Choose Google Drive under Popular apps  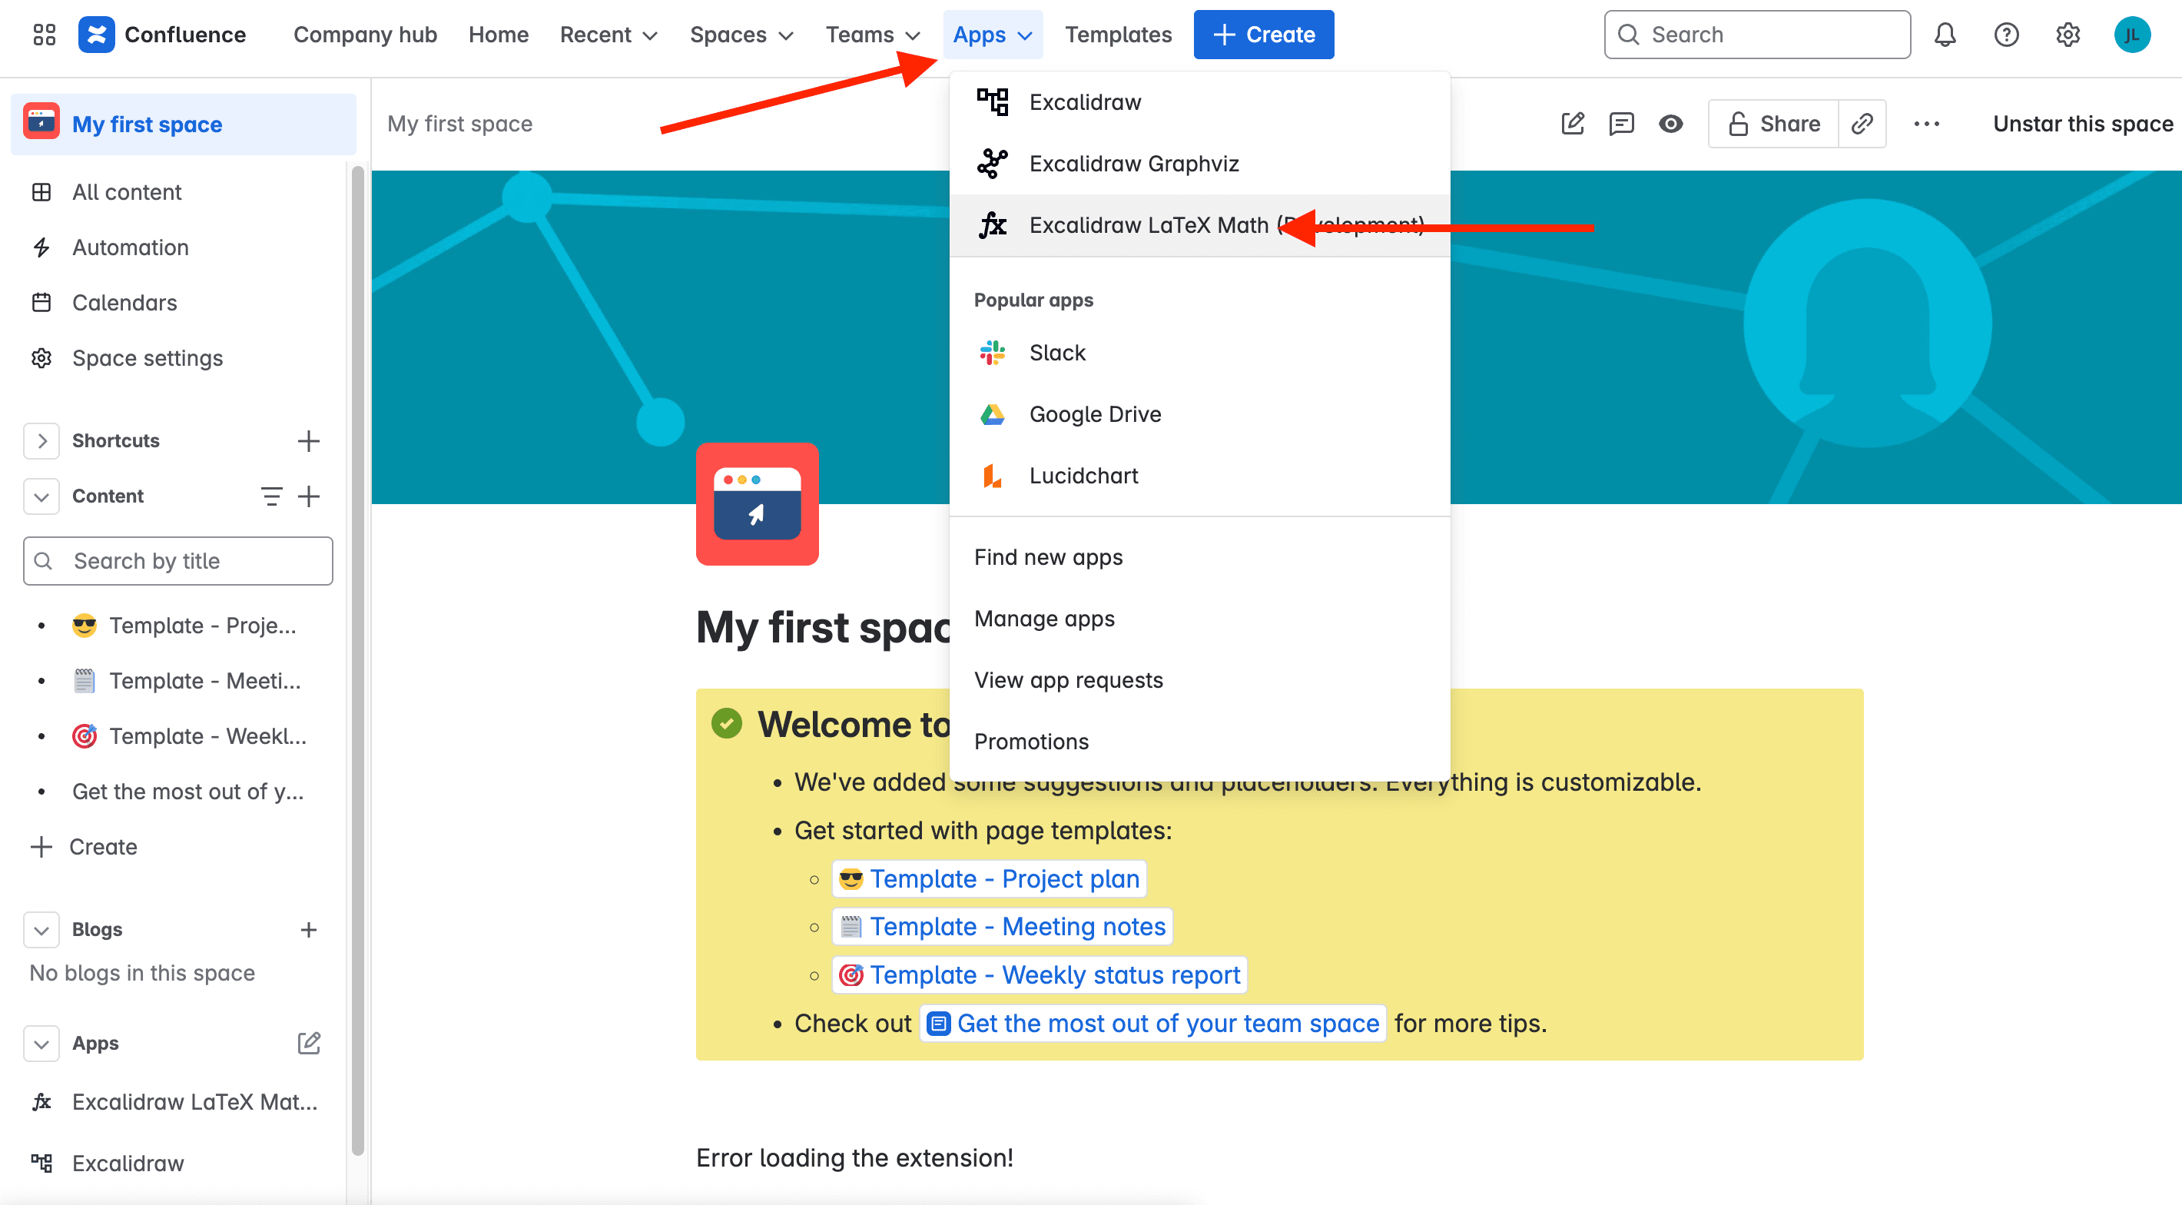(1199, 414)
